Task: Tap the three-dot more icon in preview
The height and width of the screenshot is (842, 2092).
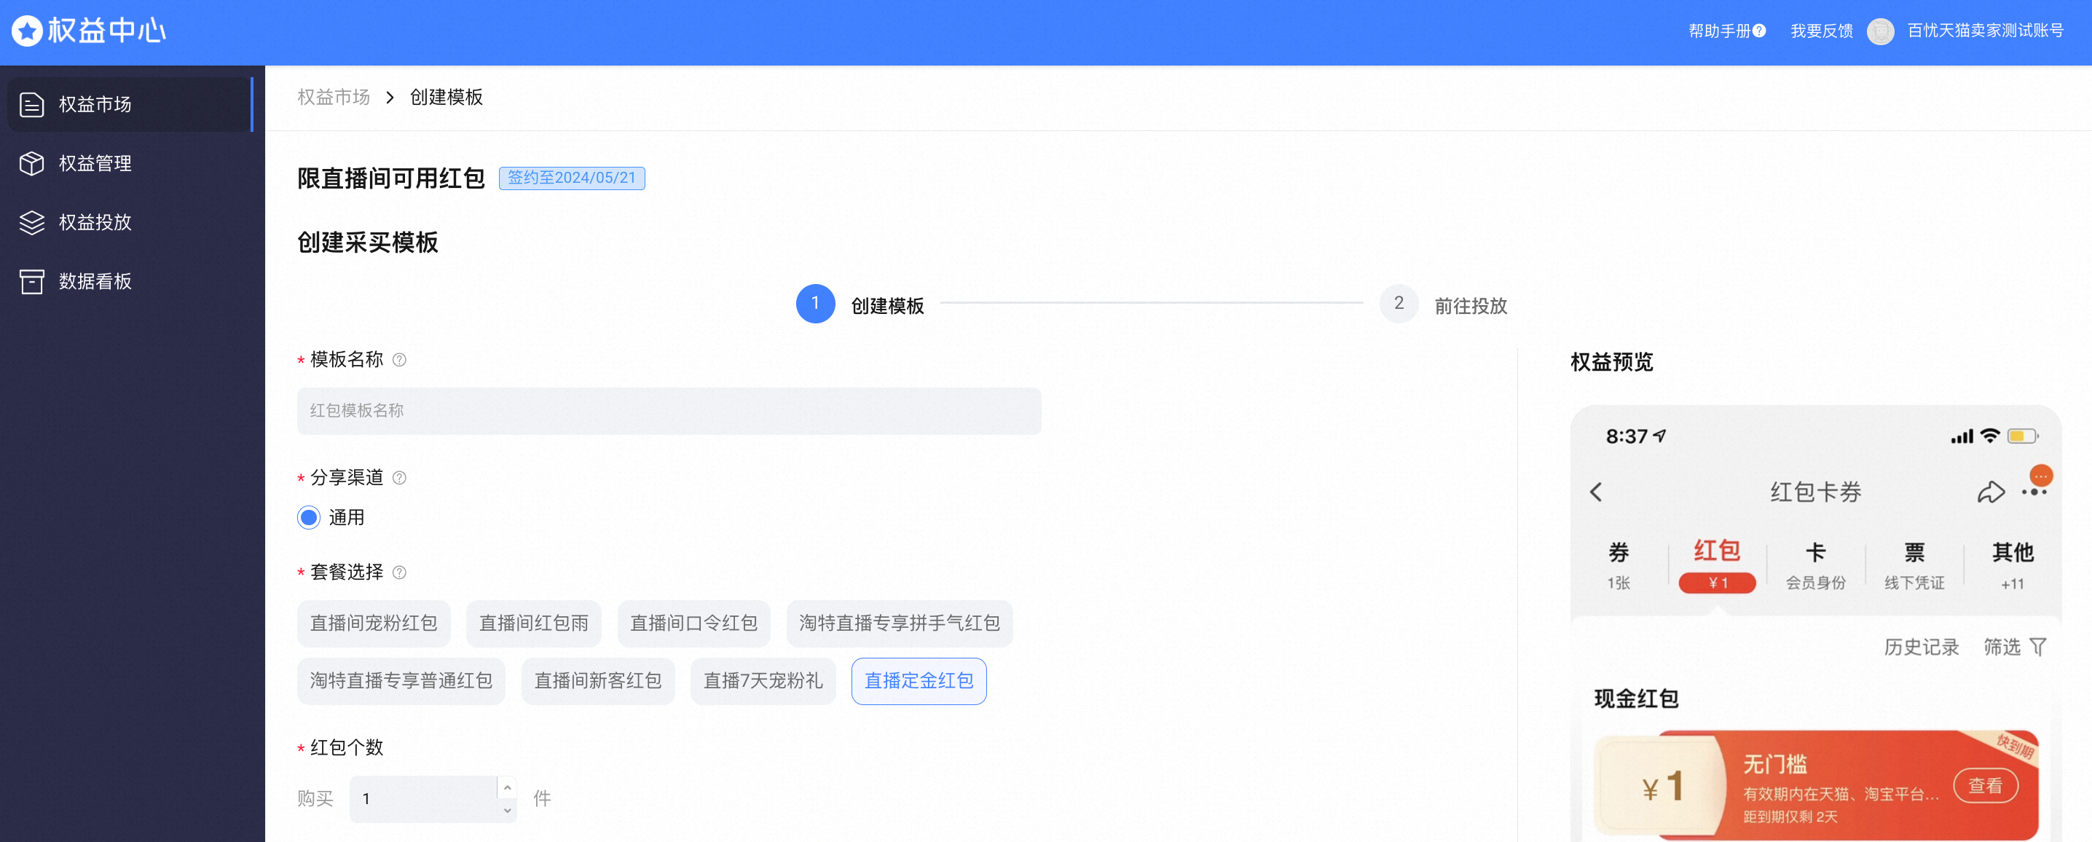Action: 2034,492
